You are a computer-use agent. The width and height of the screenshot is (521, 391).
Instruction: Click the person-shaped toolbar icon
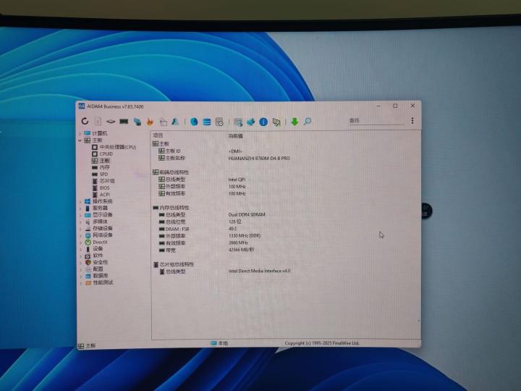click(x=175, y=122)
